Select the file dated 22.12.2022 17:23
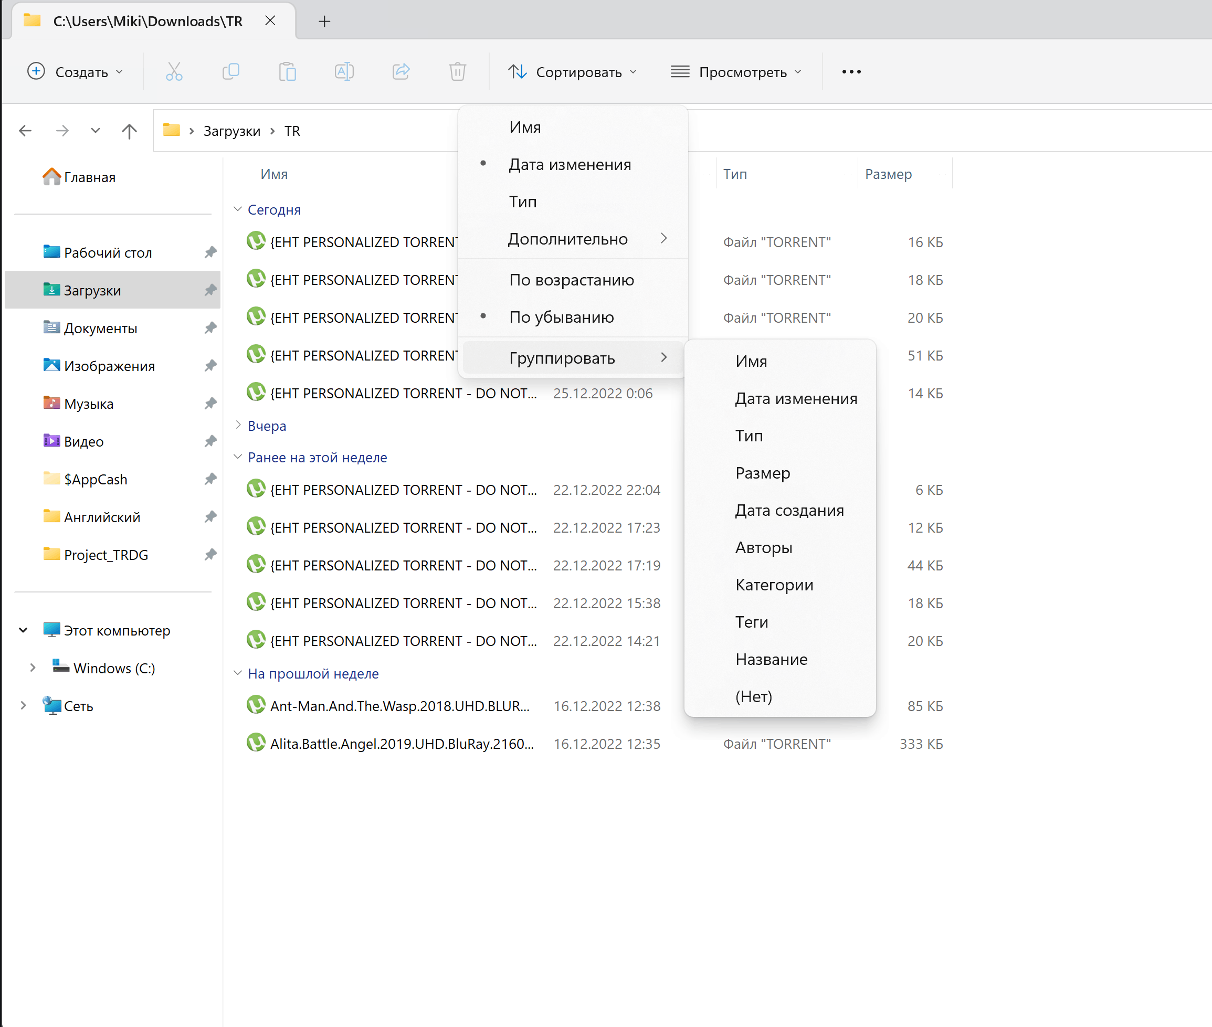The width and height of the screenshot is (1212, 1027). click(594, 527)
